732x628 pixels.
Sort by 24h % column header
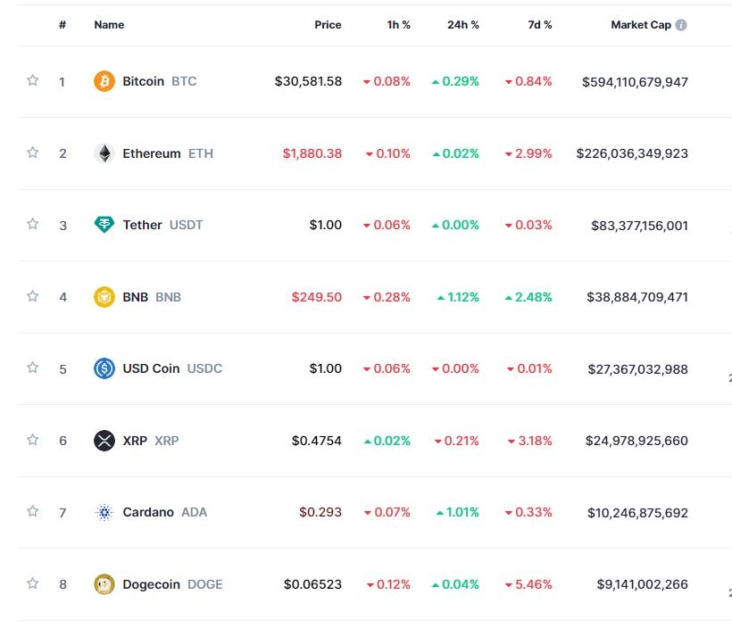click(462, 25)
